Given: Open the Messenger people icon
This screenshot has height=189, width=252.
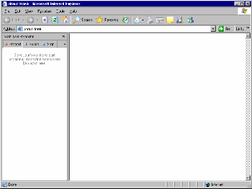Looking at the screenshot, I should (x=190, y=20).
